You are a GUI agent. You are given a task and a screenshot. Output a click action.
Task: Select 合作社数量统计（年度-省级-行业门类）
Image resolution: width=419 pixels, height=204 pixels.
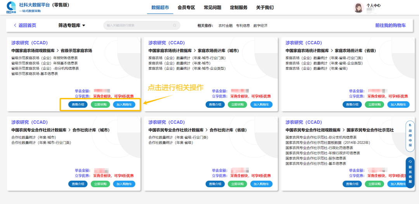pos(178,138)
